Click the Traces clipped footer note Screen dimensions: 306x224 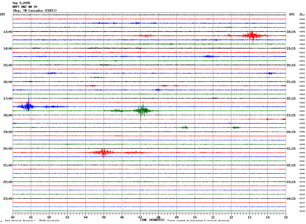(x=198, y=221)
